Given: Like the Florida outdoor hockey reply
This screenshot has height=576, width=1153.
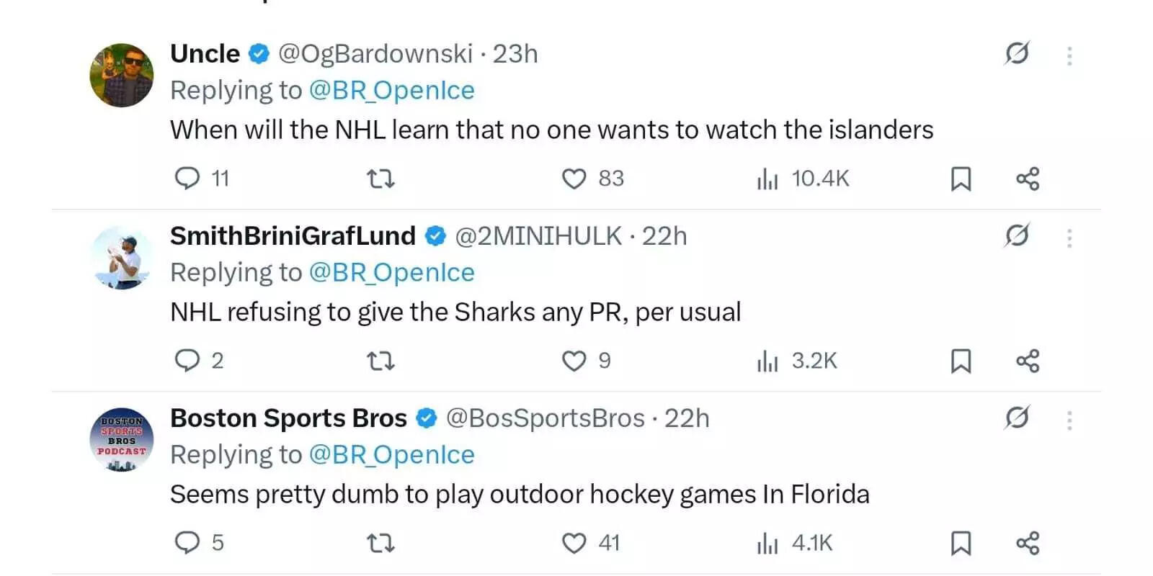Looking at the screenshot, I should tap(574, 544).
